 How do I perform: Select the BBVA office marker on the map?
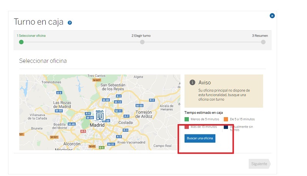pos(99,115)
